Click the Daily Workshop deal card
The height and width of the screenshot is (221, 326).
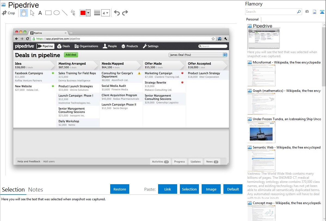pos(78,123)
